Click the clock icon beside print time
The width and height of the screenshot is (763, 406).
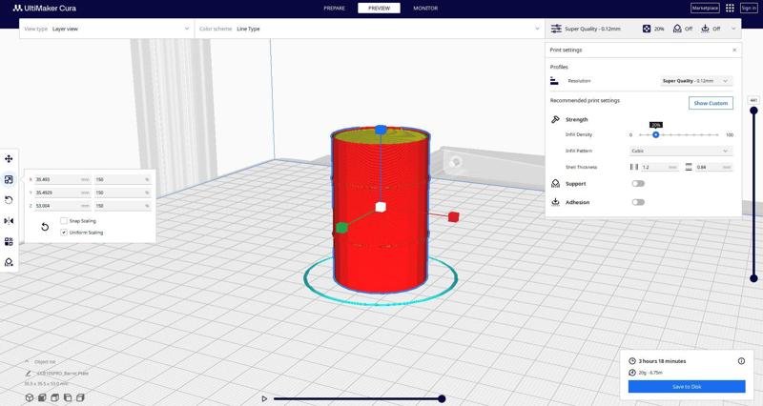632,361
